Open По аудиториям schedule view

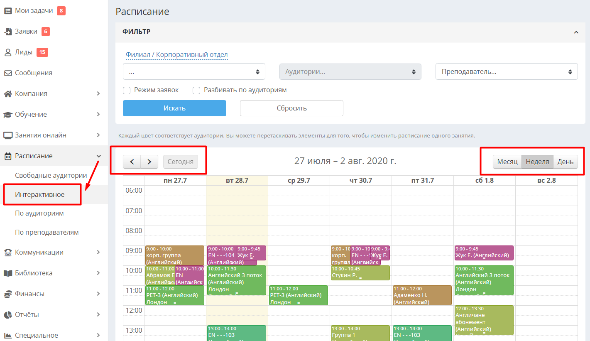point(39,213)
